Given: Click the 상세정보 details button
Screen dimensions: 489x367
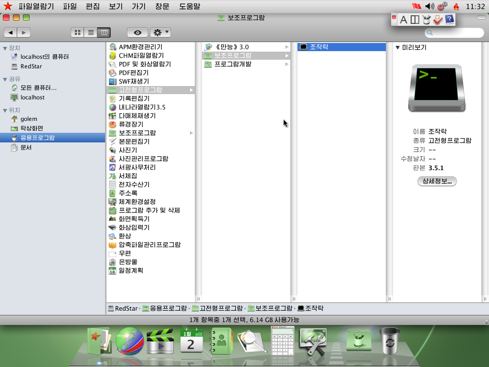Looking at the screenshot, I should click(436, 181).
